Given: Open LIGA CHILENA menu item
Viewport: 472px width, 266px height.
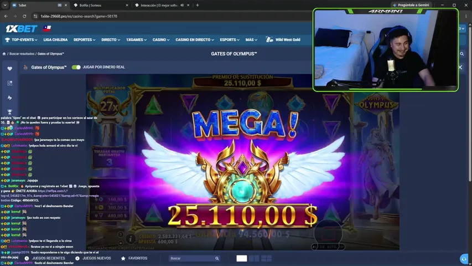Looking at the screenshot, I should pos(55,40).
